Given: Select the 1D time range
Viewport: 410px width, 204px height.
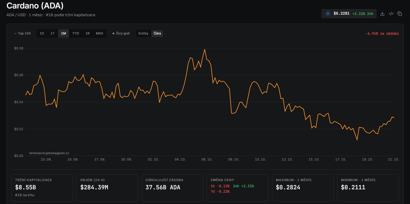Looking at the screenshot, I should click(x=42, y=33).
